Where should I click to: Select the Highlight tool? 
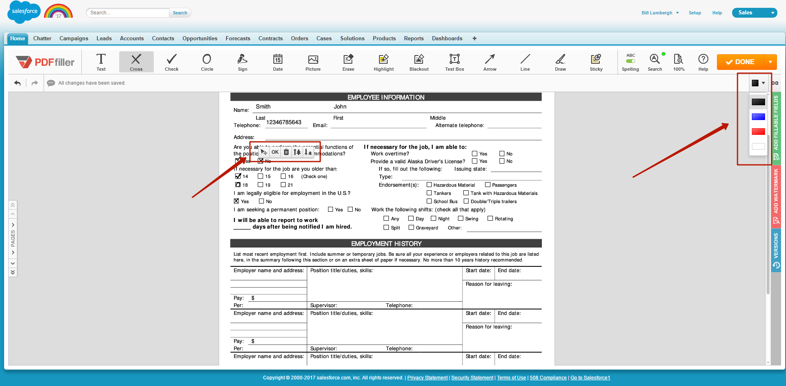click(384, 62)
